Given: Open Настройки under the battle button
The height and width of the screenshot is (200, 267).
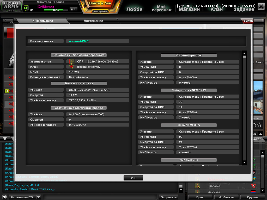Looking at the screenshot, I should 100,11.
